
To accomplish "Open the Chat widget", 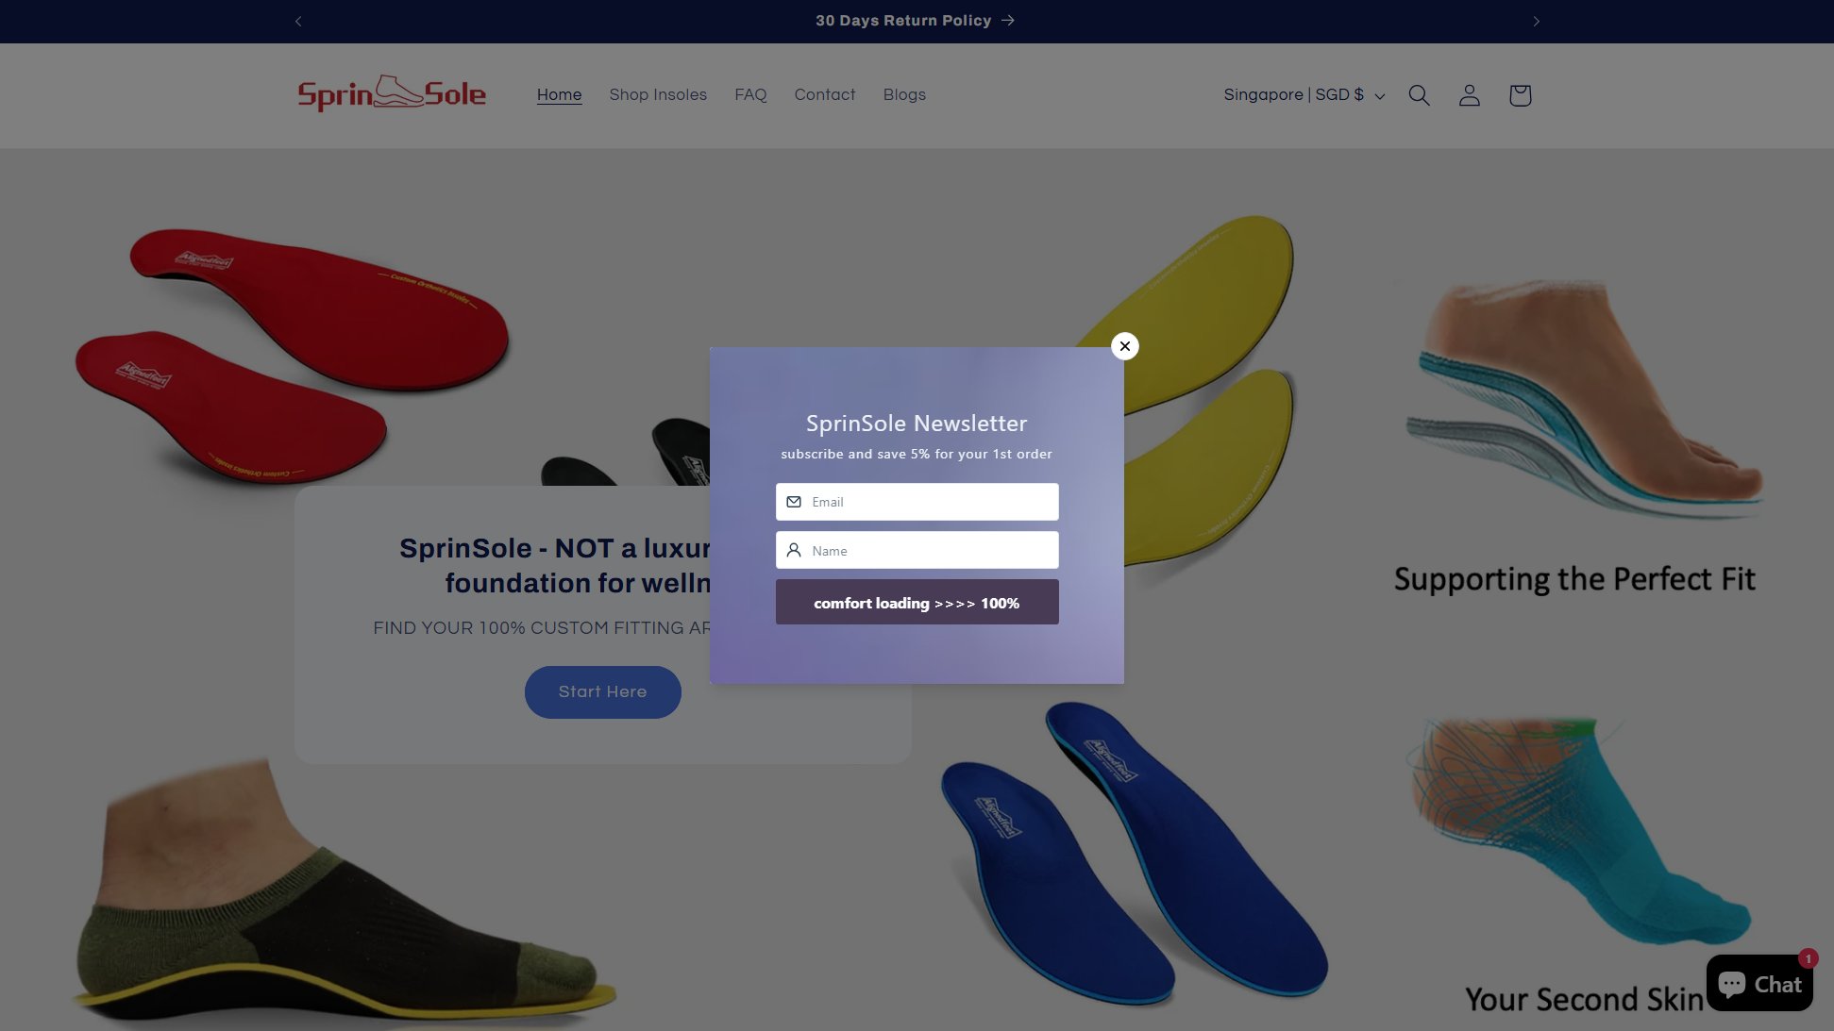I will pos(1759,983).
